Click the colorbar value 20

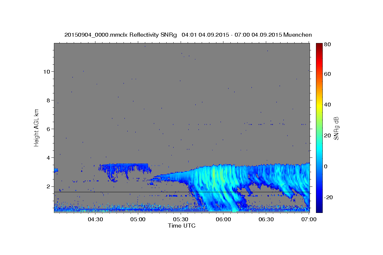point(327,135)
